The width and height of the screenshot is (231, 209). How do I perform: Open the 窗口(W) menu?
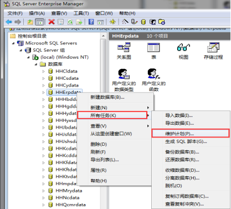[x=104, y=13]
